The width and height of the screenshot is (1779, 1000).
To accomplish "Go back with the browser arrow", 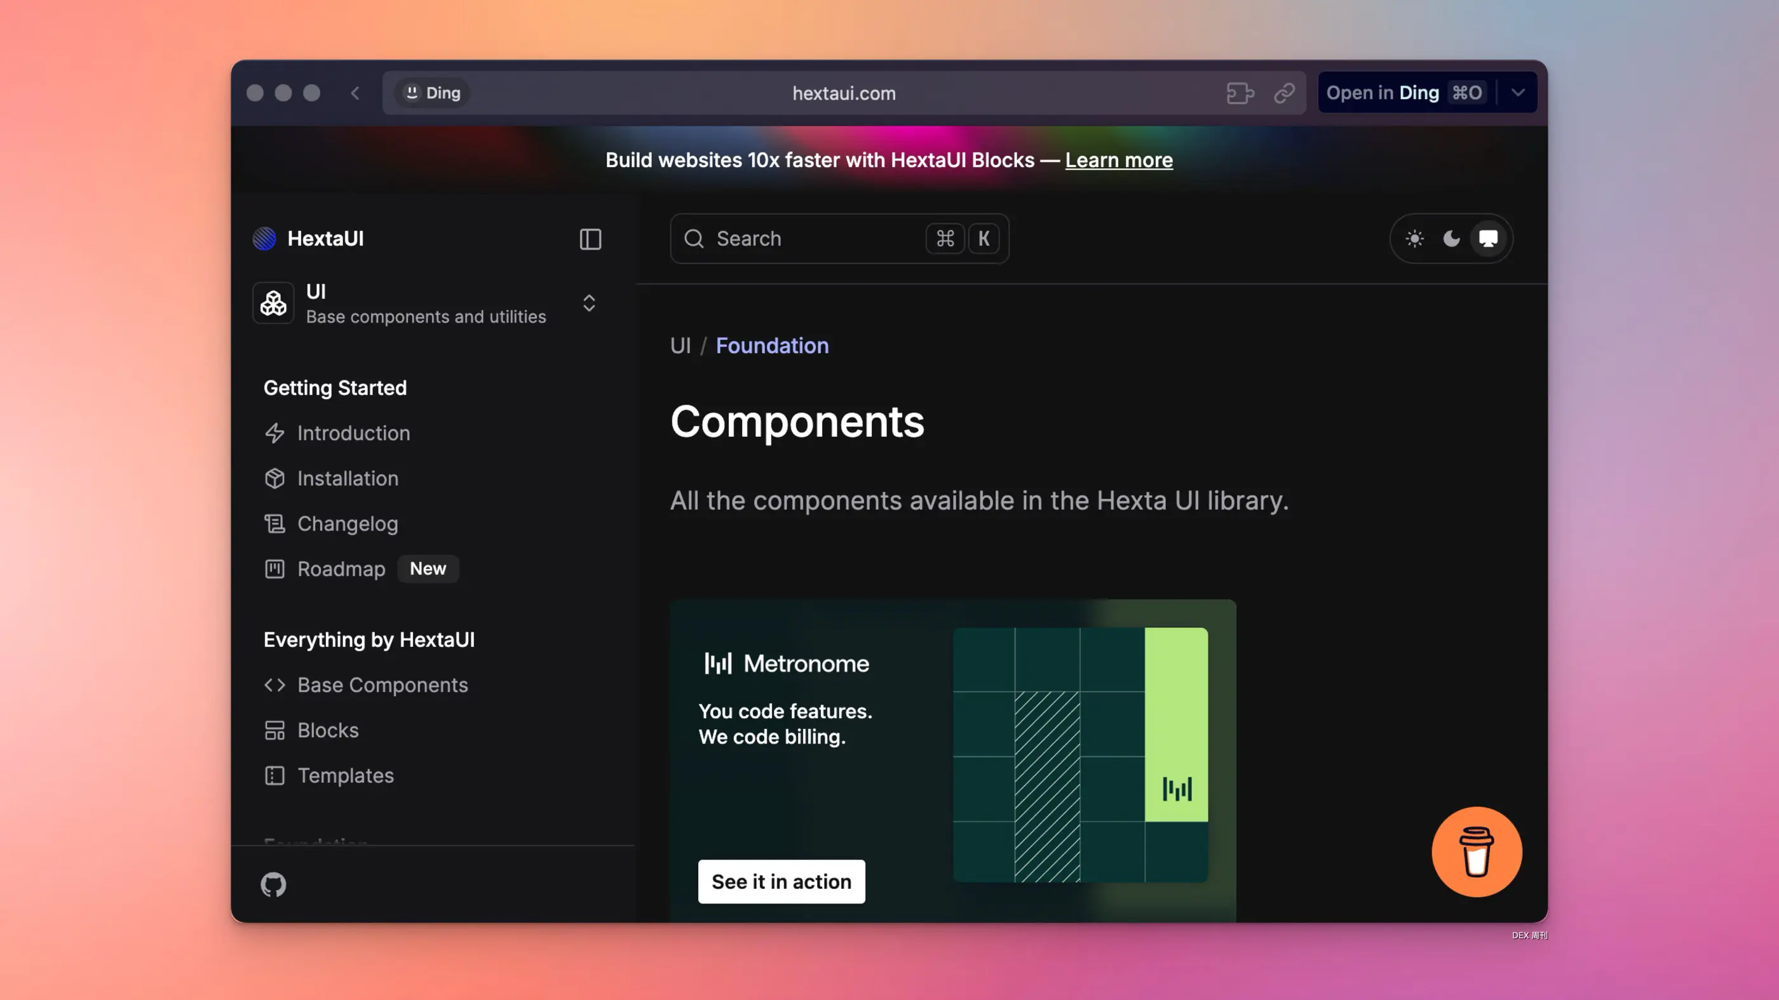I will pyautogui.click(x=355, y=93).
